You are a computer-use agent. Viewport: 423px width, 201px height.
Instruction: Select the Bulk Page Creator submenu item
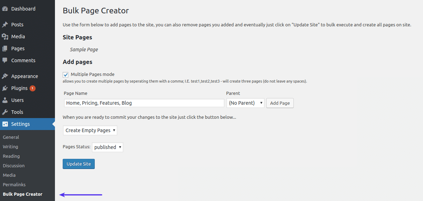(23, 194)
